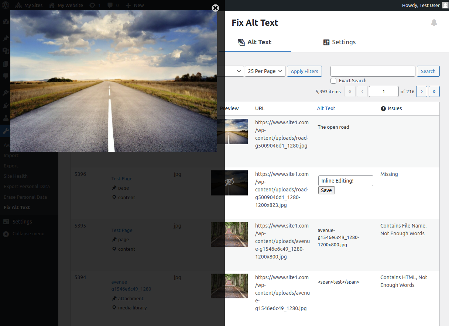Click the hidden-eye preview thumbnail

pyautogui.click(x=229, y=183)
